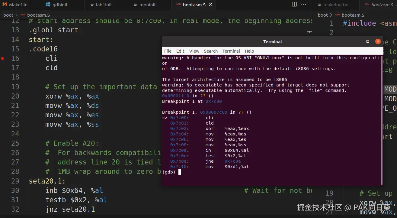Screen dimensions: 397x218
Task: Toggle the breakpoint dot at line 16
Action: tap(3, 58)
